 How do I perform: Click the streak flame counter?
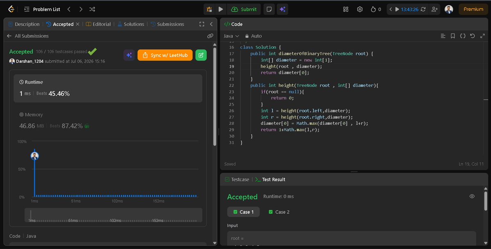click(376, 9)
